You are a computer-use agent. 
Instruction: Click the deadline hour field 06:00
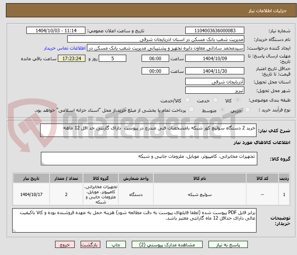point(155,58)
